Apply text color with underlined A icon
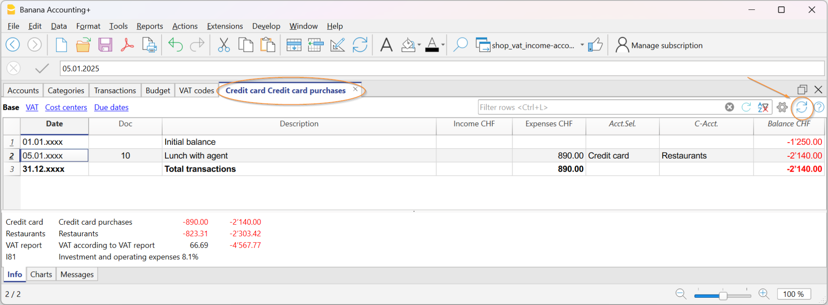The image size is (828, 305). click(432, 45)
